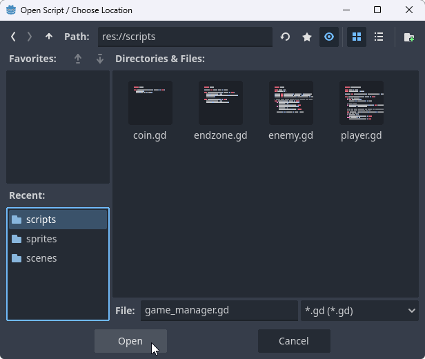Cancel the open script dialog
This screenshot has height=359, width=425.
point(294,341)
